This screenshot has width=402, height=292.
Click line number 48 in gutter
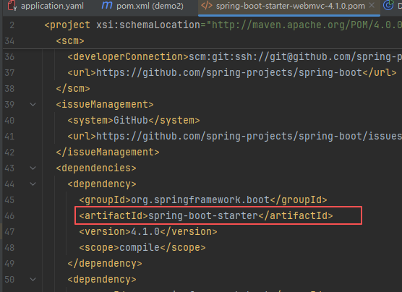click(9, 248)
